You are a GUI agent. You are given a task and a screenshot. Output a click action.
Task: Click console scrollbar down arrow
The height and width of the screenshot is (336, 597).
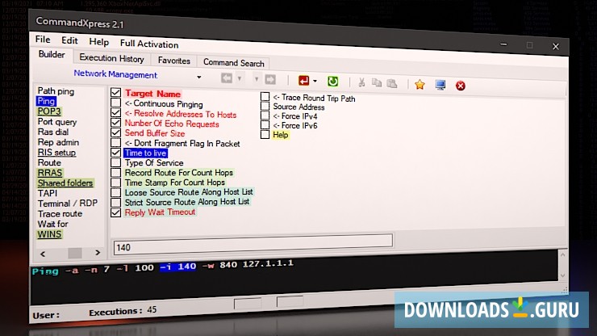tap(563, 275)
